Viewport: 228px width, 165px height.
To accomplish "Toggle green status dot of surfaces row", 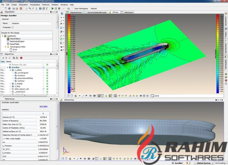I will click(47, 81).
